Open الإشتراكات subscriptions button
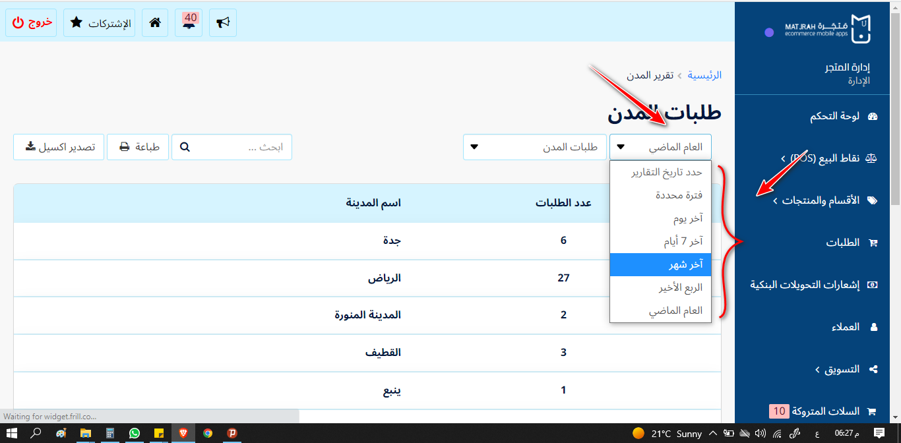The image size is (901, 443). (100, 23)
